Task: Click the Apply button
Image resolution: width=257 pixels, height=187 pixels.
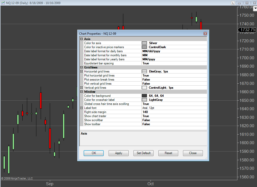Action: (118, 153)
